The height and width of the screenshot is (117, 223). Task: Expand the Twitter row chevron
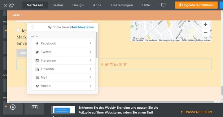[x=90, y=52]
